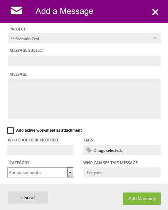Viewport: 168px width, 210px height.
Task: Select the Scenario Test project field
Action: (85, 38)
